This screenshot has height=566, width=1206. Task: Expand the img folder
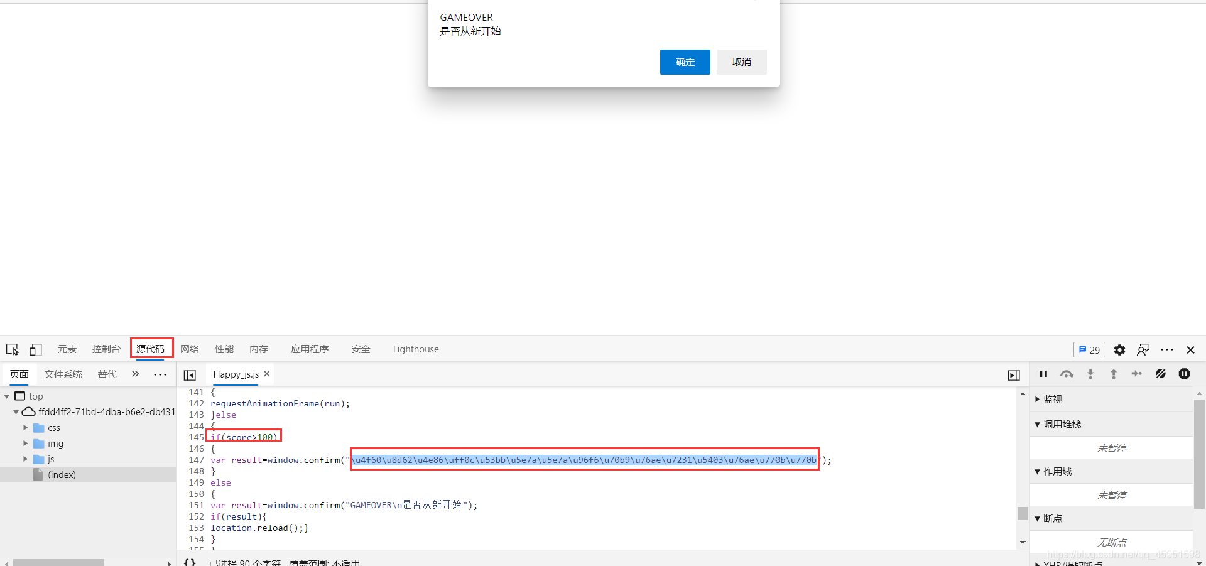[x=25, y=444]
